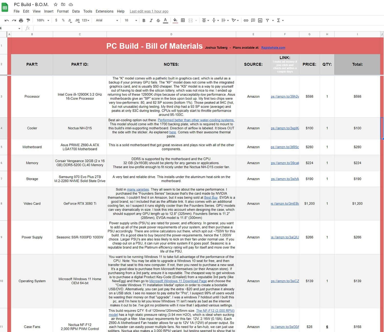Toggle strikethrough formatting
384x332 pixels.
coord(158,20)
